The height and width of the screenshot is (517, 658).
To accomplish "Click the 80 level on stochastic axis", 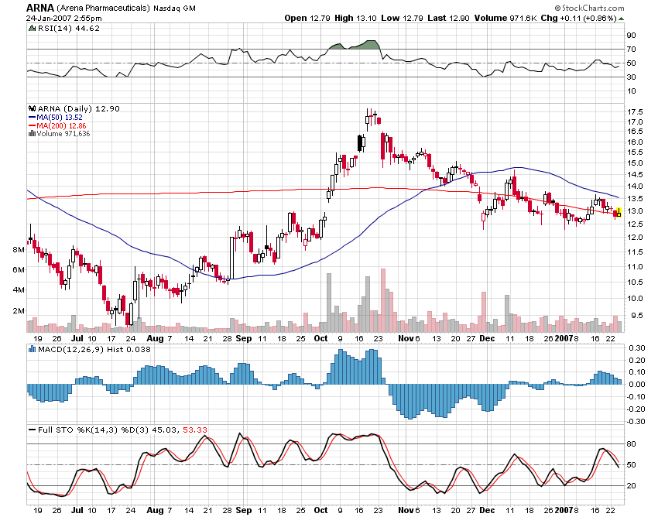I will pos(631,444).
